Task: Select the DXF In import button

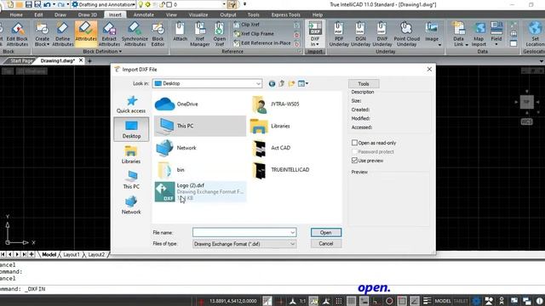Action: coord(315,34)
